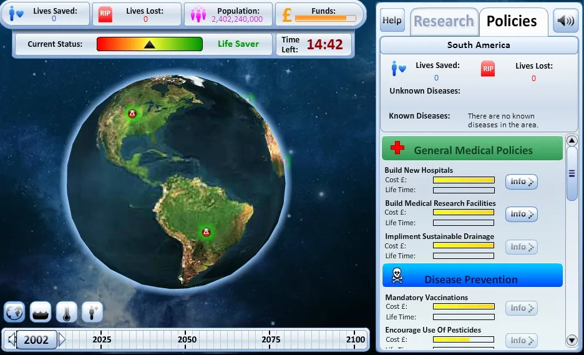This screenshot has width=584, height=355.
Task: Click the Life Saver status label
Action: tap(238, 44)
